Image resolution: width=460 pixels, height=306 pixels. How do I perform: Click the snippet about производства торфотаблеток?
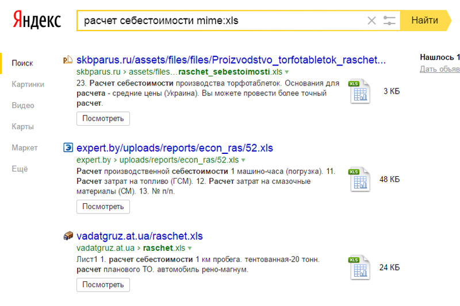(x=208, y=93)
